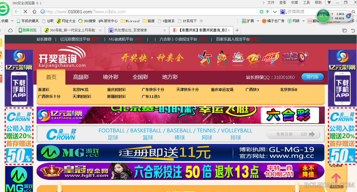Select the 地方彩 navigation tab

(x=170, y=77)
